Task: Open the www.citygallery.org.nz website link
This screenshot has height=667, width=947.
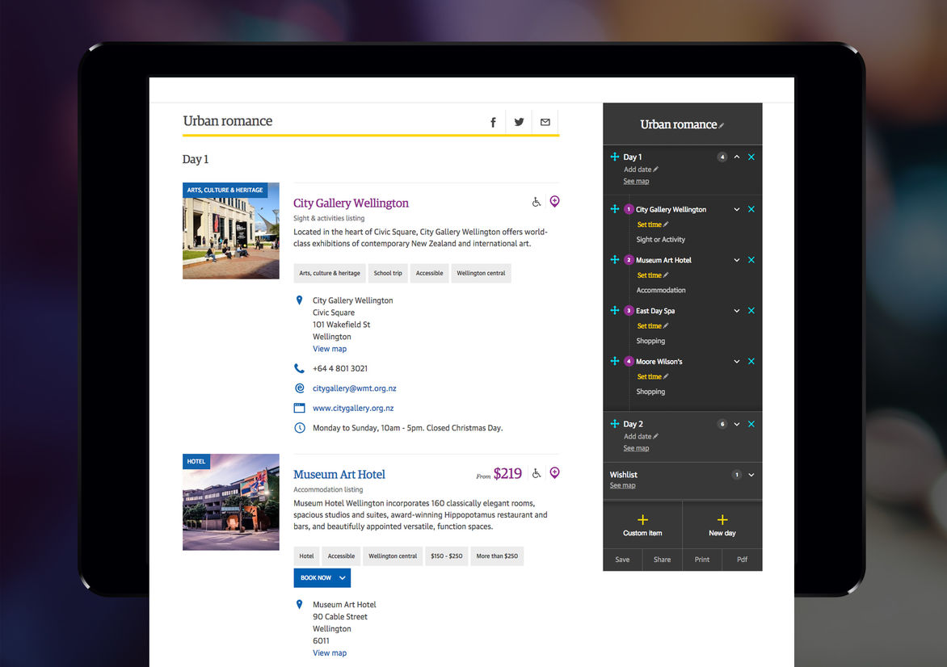Action: 353,409
